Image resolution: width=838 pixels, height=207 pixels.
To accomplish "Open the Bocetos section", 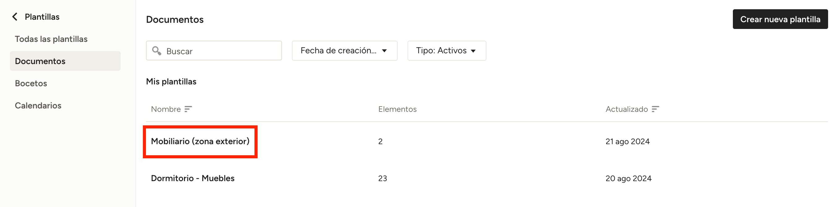I will click(x=31, y=83).
